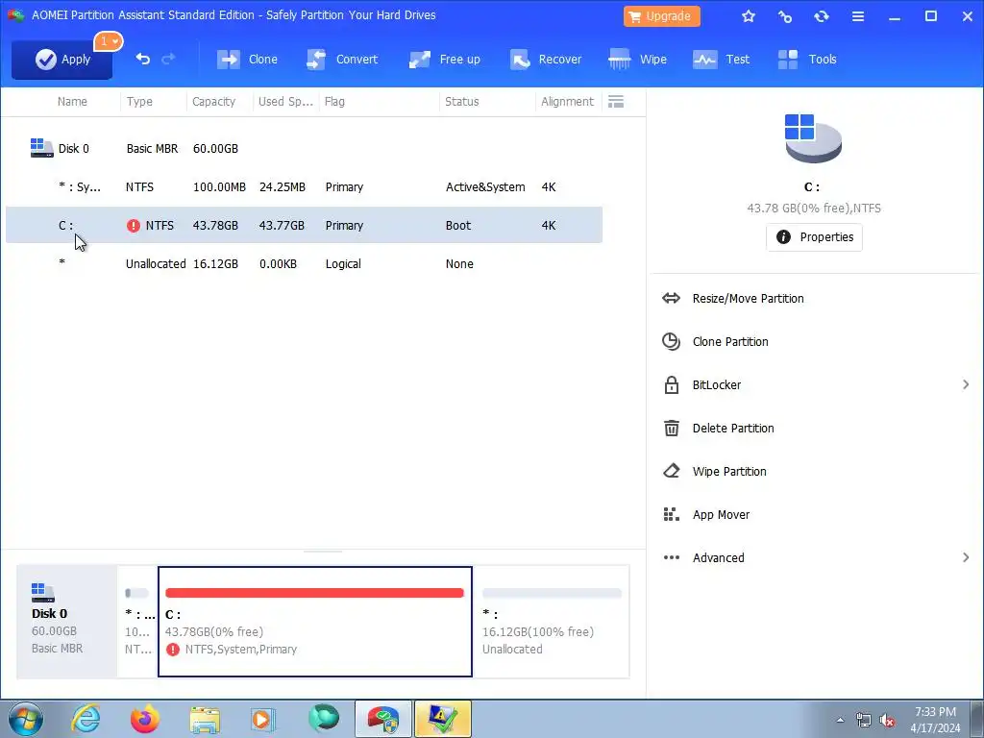The width and height of the screenshot is (984, 738).
Task: Choose Wipe Partition
Action: (729, 472)
